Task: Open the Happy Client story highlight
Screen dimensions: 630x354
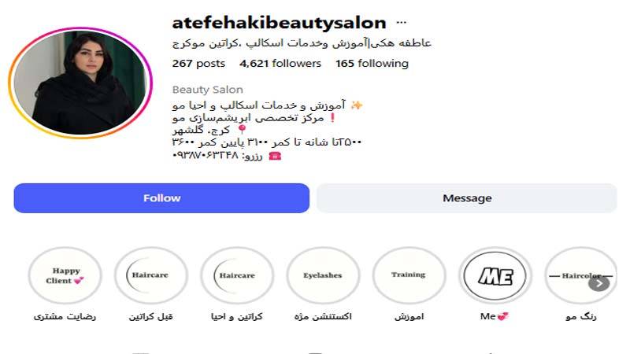Action: [x=65, y=275]
